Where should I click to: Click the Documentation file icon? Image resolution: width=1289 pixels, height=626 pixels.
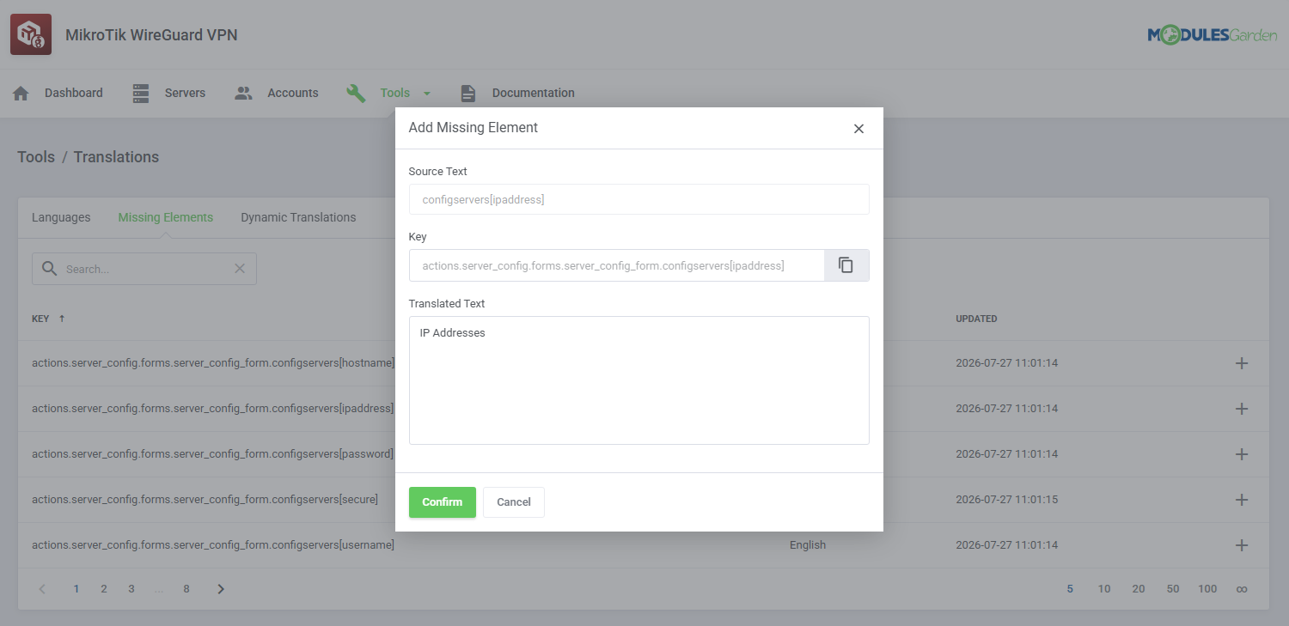tap(467, 93)
